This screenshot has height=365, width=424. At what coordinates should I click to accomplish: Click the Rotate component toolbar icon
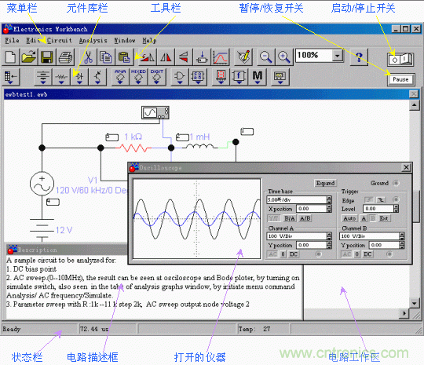pyautogui.click(x=148, y=57)
